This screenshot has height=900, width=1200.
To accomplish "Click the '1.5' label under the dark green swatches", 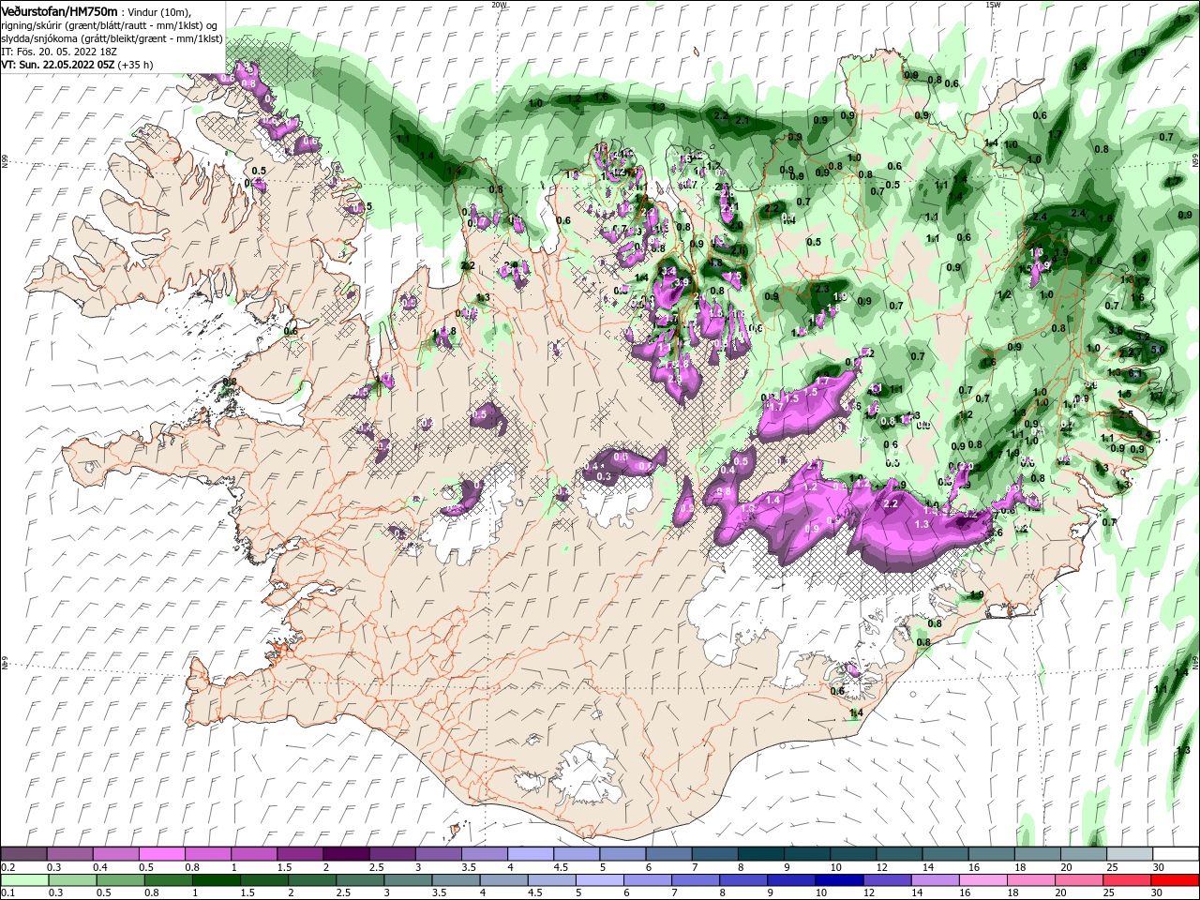I will coord(247,893).
